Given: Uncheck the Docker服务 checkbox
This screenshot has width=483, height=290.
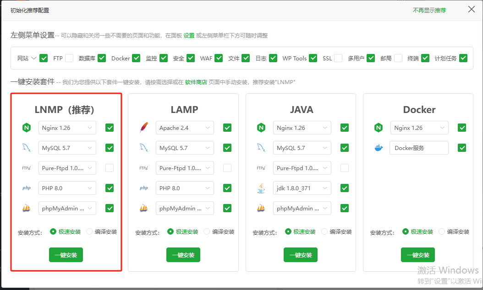Looking at the screenshot, I should [462, 148].
